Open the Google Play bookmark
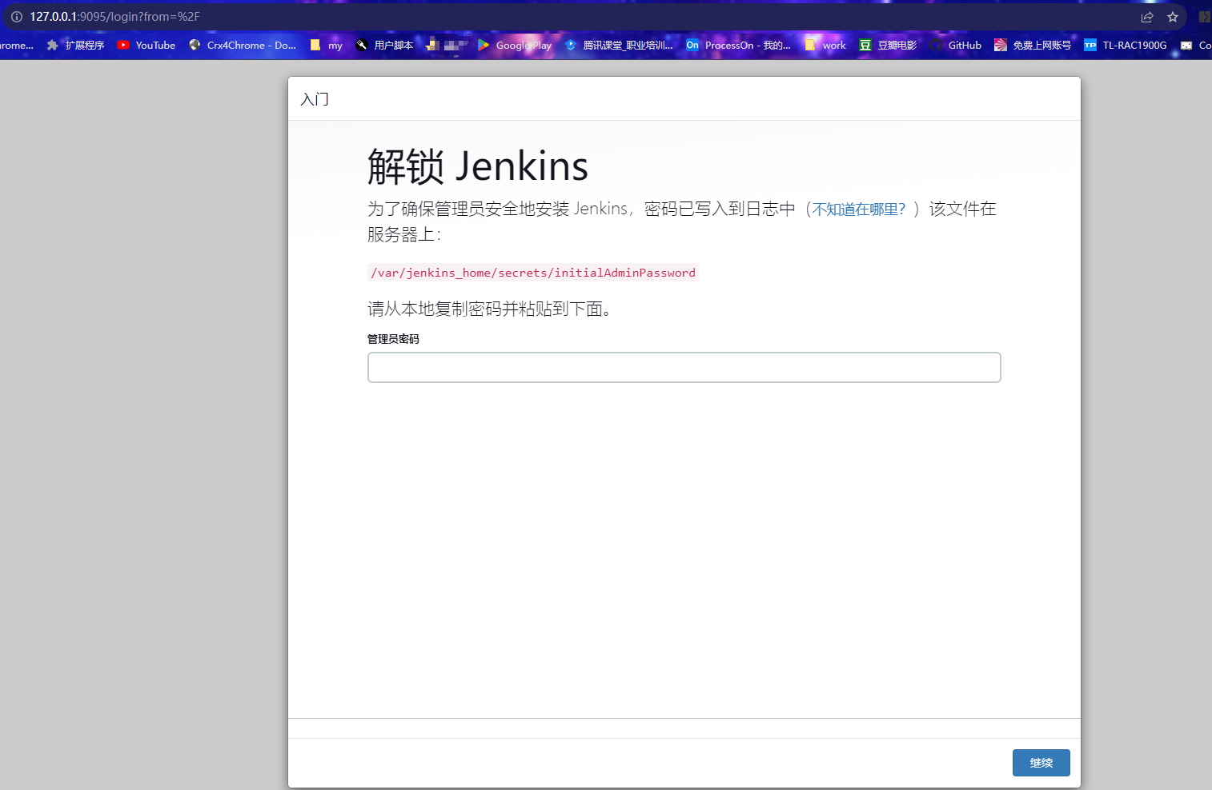 tap(515, 46)
